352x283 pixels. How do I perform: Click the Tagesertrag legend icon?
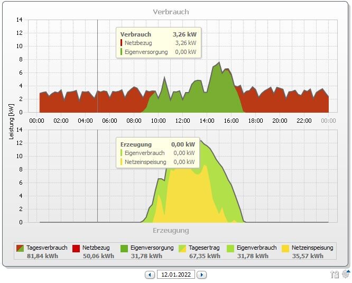[x=182, y=248]
